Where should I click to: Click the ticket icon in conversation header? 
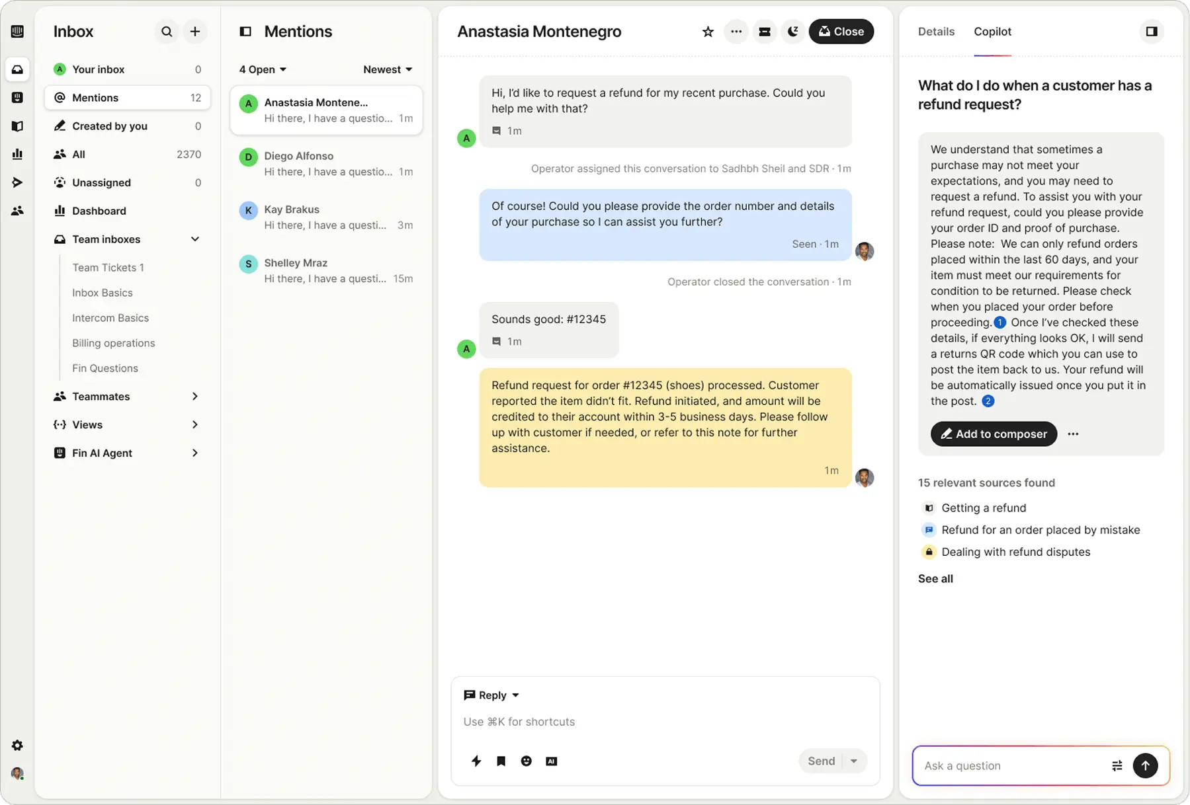765,32
